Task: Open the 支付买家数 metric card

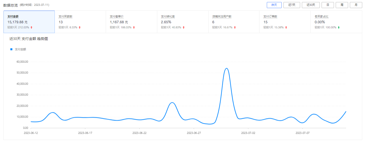Action: (80, 22)
